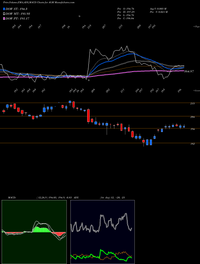Click the tall red candlestick below 215

pyautogui.click(x=88, y=116)
